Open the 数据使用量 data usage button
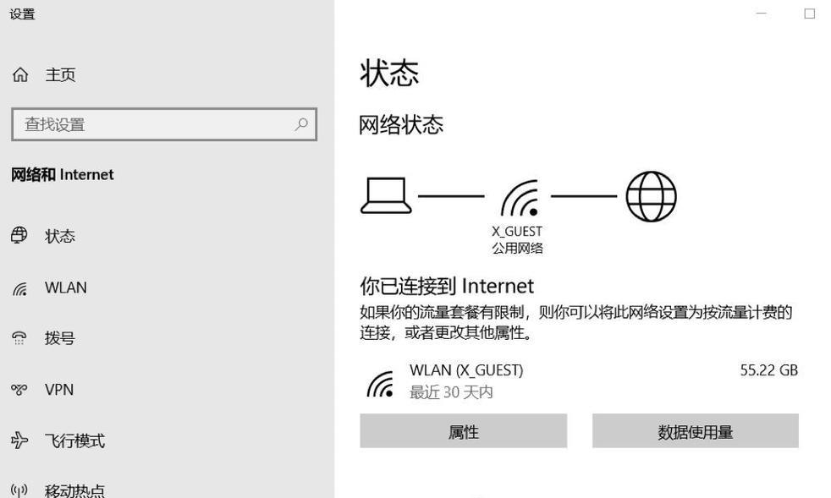Viewport: 831px width, 498px height. 696,431
